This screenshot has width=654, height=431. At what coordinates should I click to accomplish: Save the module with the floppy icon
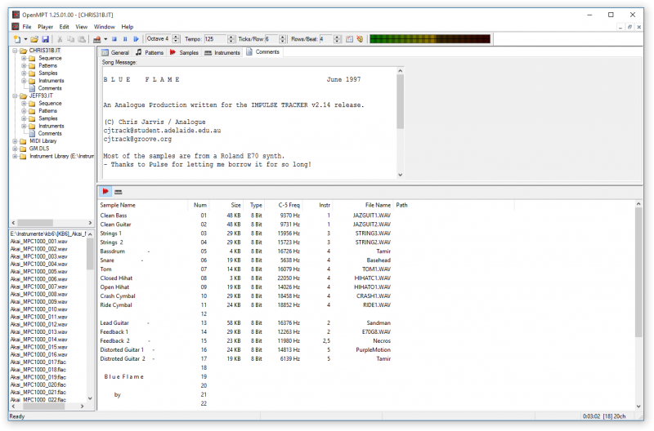(46, 39)
